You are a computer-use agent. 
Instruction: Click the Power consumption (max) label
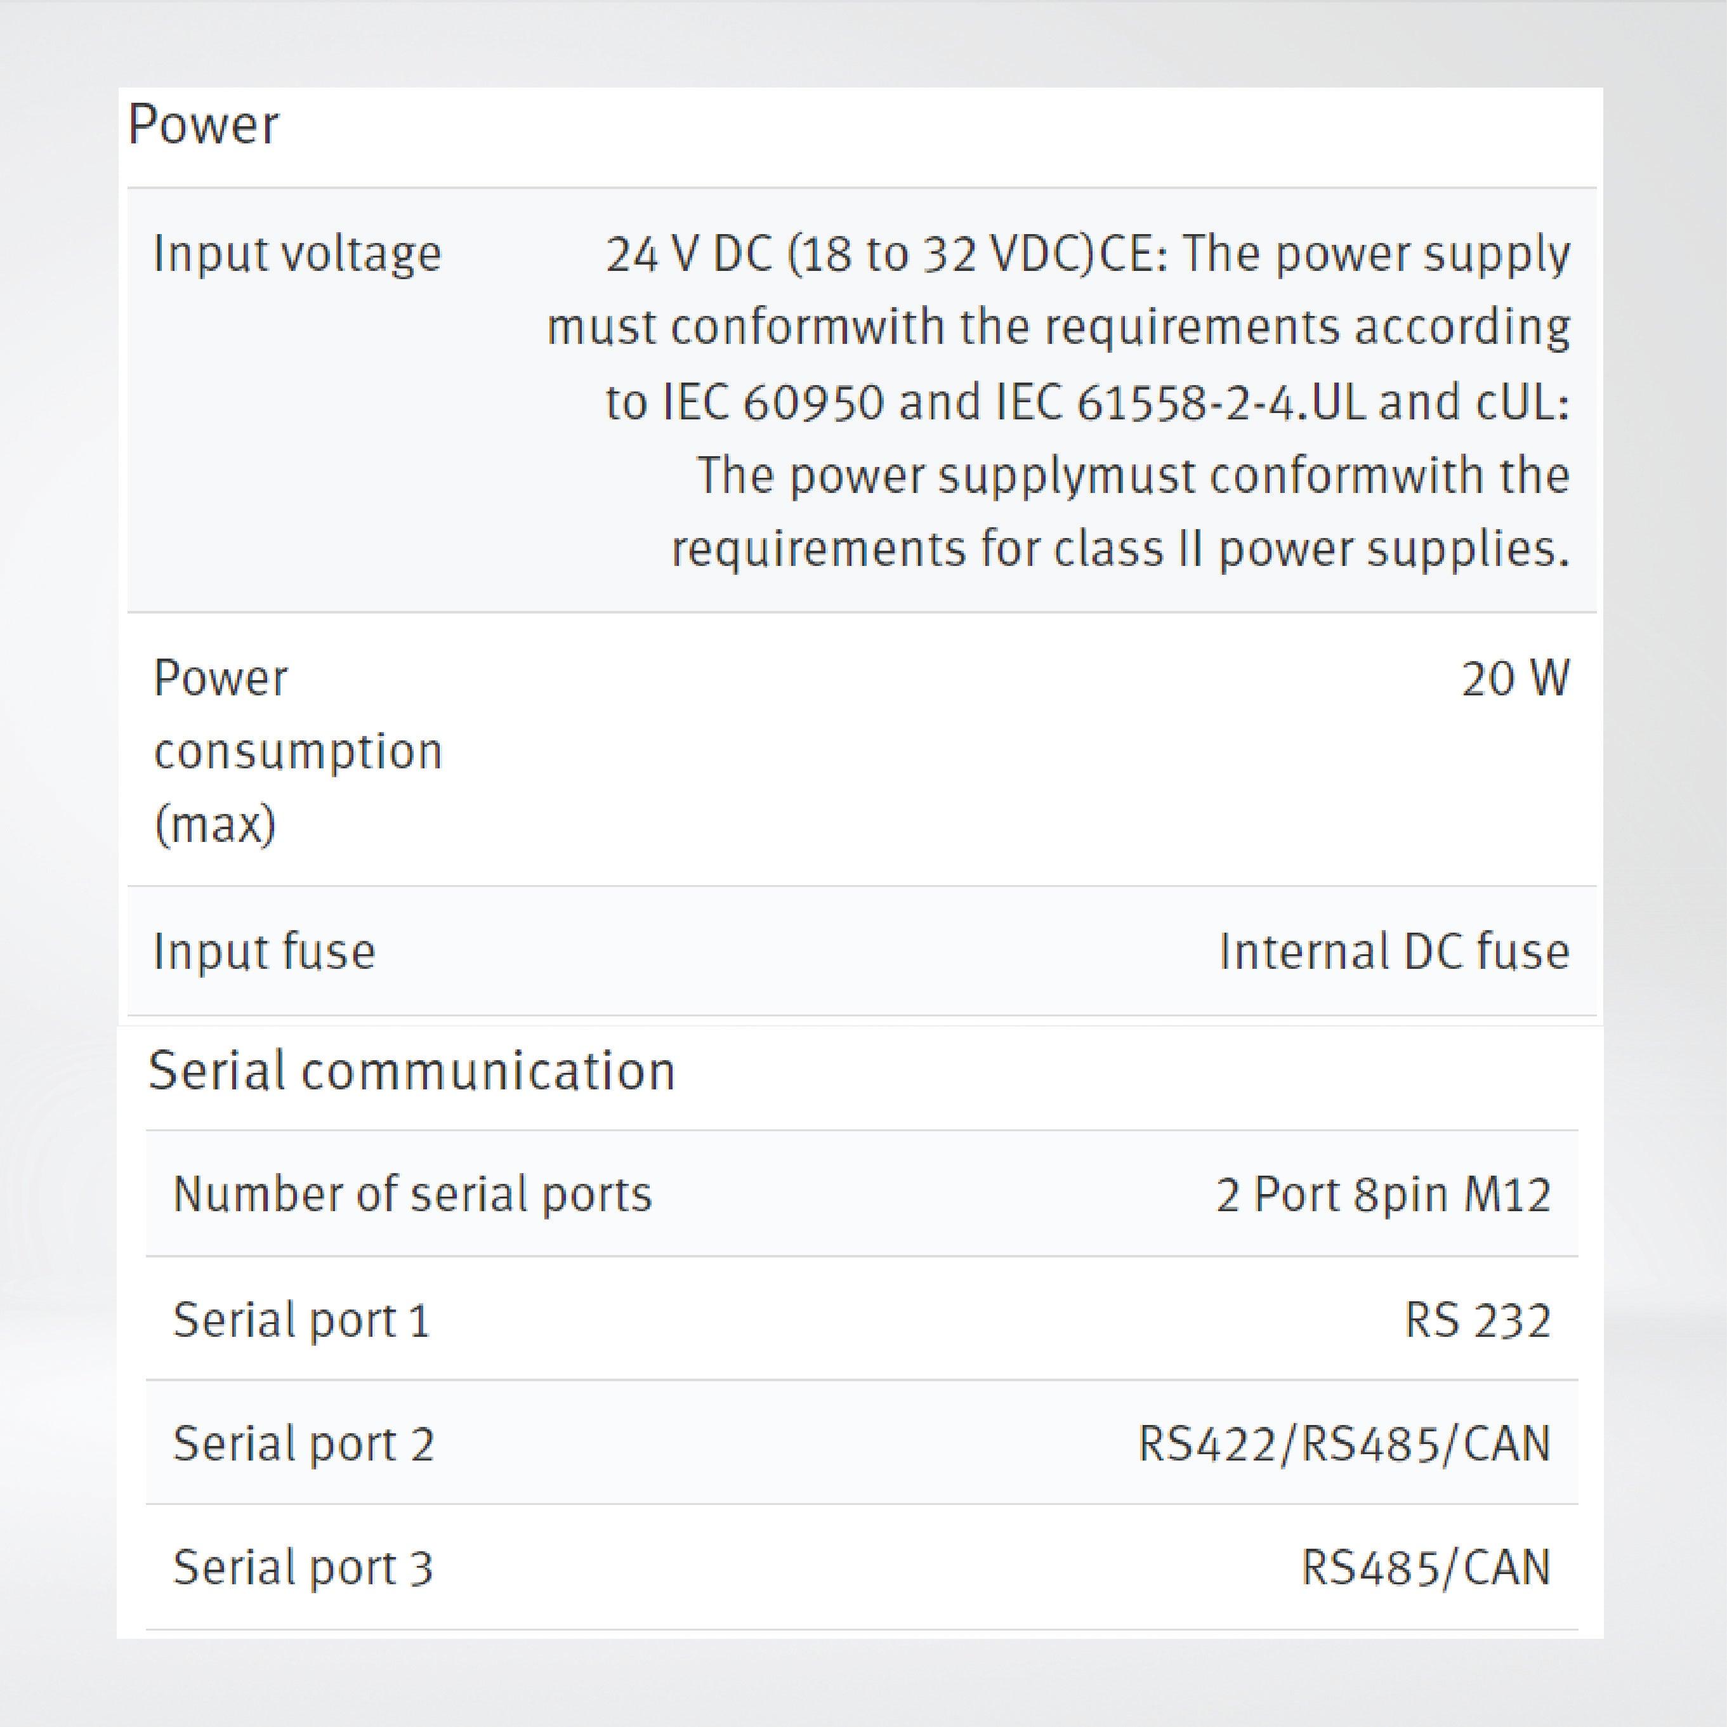pyautogui.click(x=297, y=751)
